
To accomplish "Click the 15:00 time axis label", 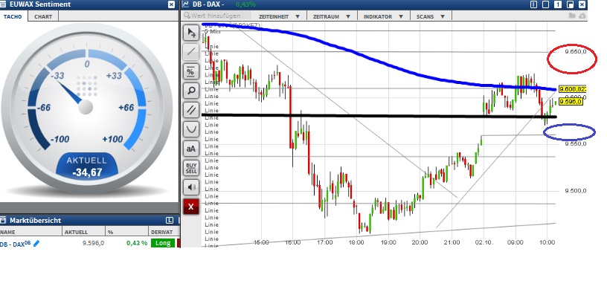I will 261,242.
